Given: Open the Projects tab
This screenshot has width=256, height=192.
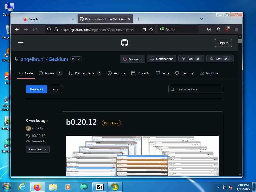Looking at the screenshot, I should 140,73.
